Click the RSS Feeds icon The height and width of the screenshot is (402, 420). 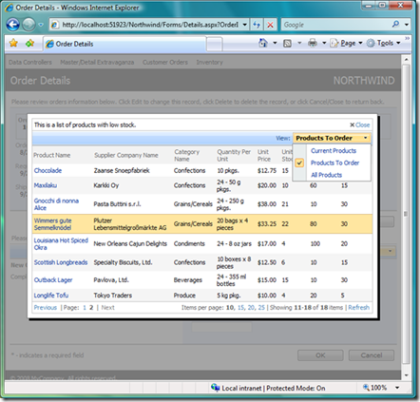[287, 43]
